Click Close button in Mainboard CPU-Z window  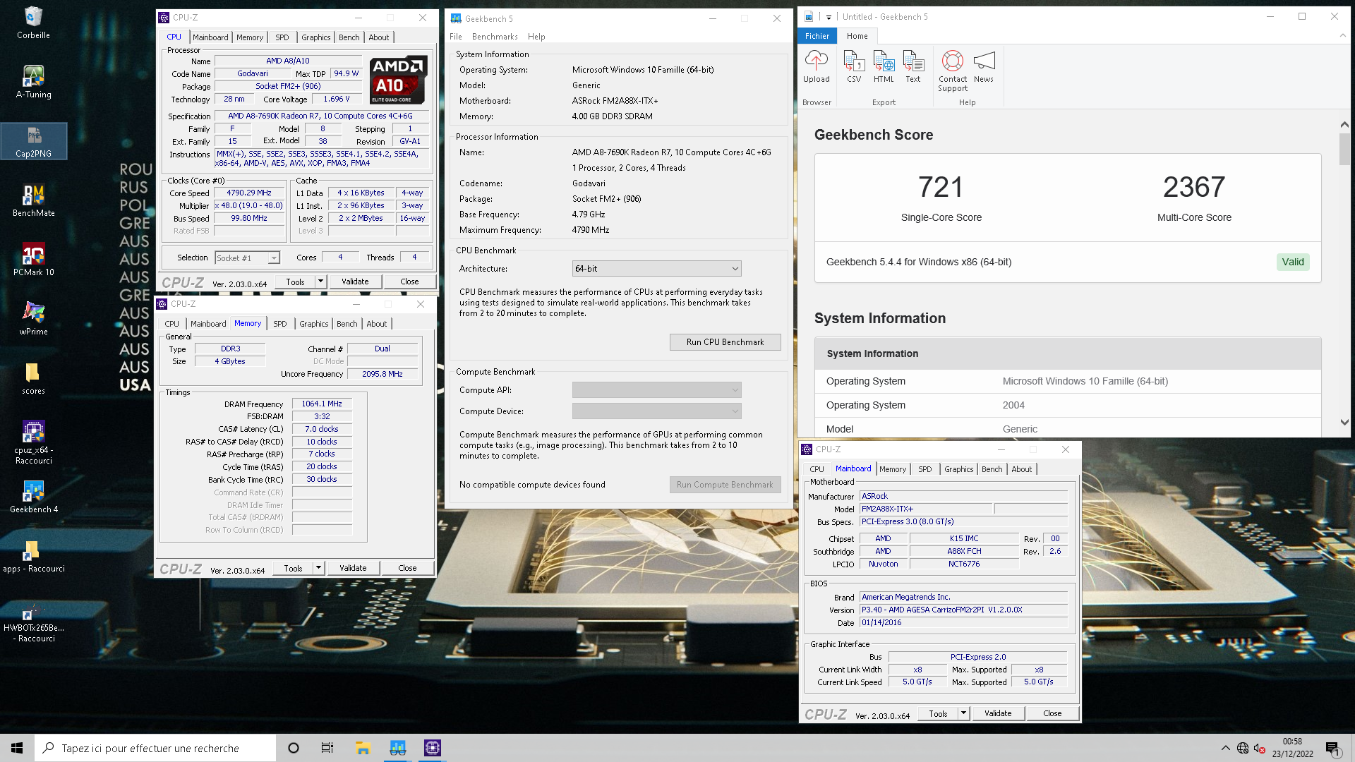point(1052,713)
